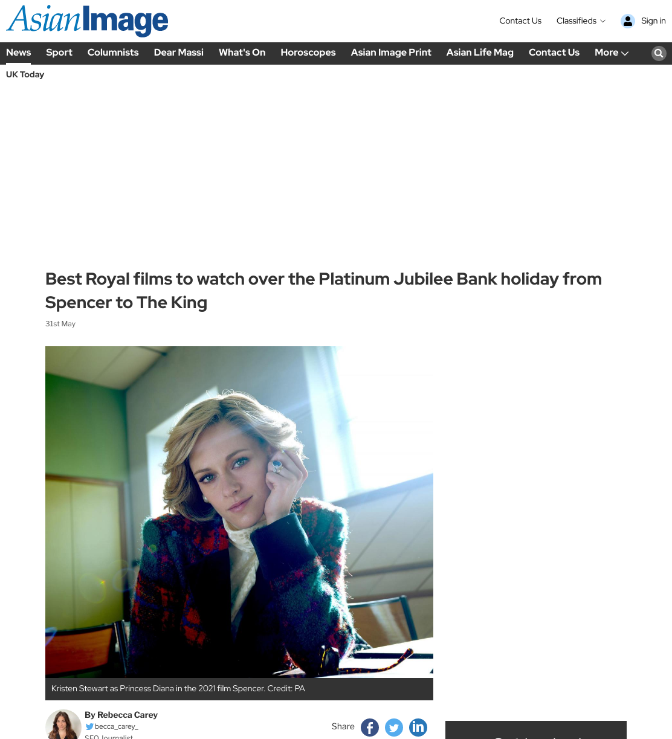Image resolution: width=672 pixels, height=739 pixels.
Task: Open Asian Life Mag
Action: 480,53
